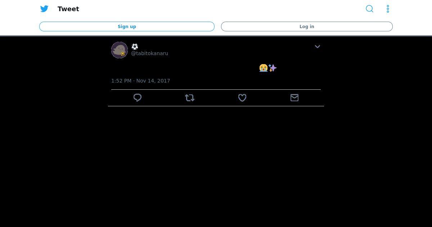Click the Log in button
Viewport: 432px width, 227px height.
coord(307,26)
